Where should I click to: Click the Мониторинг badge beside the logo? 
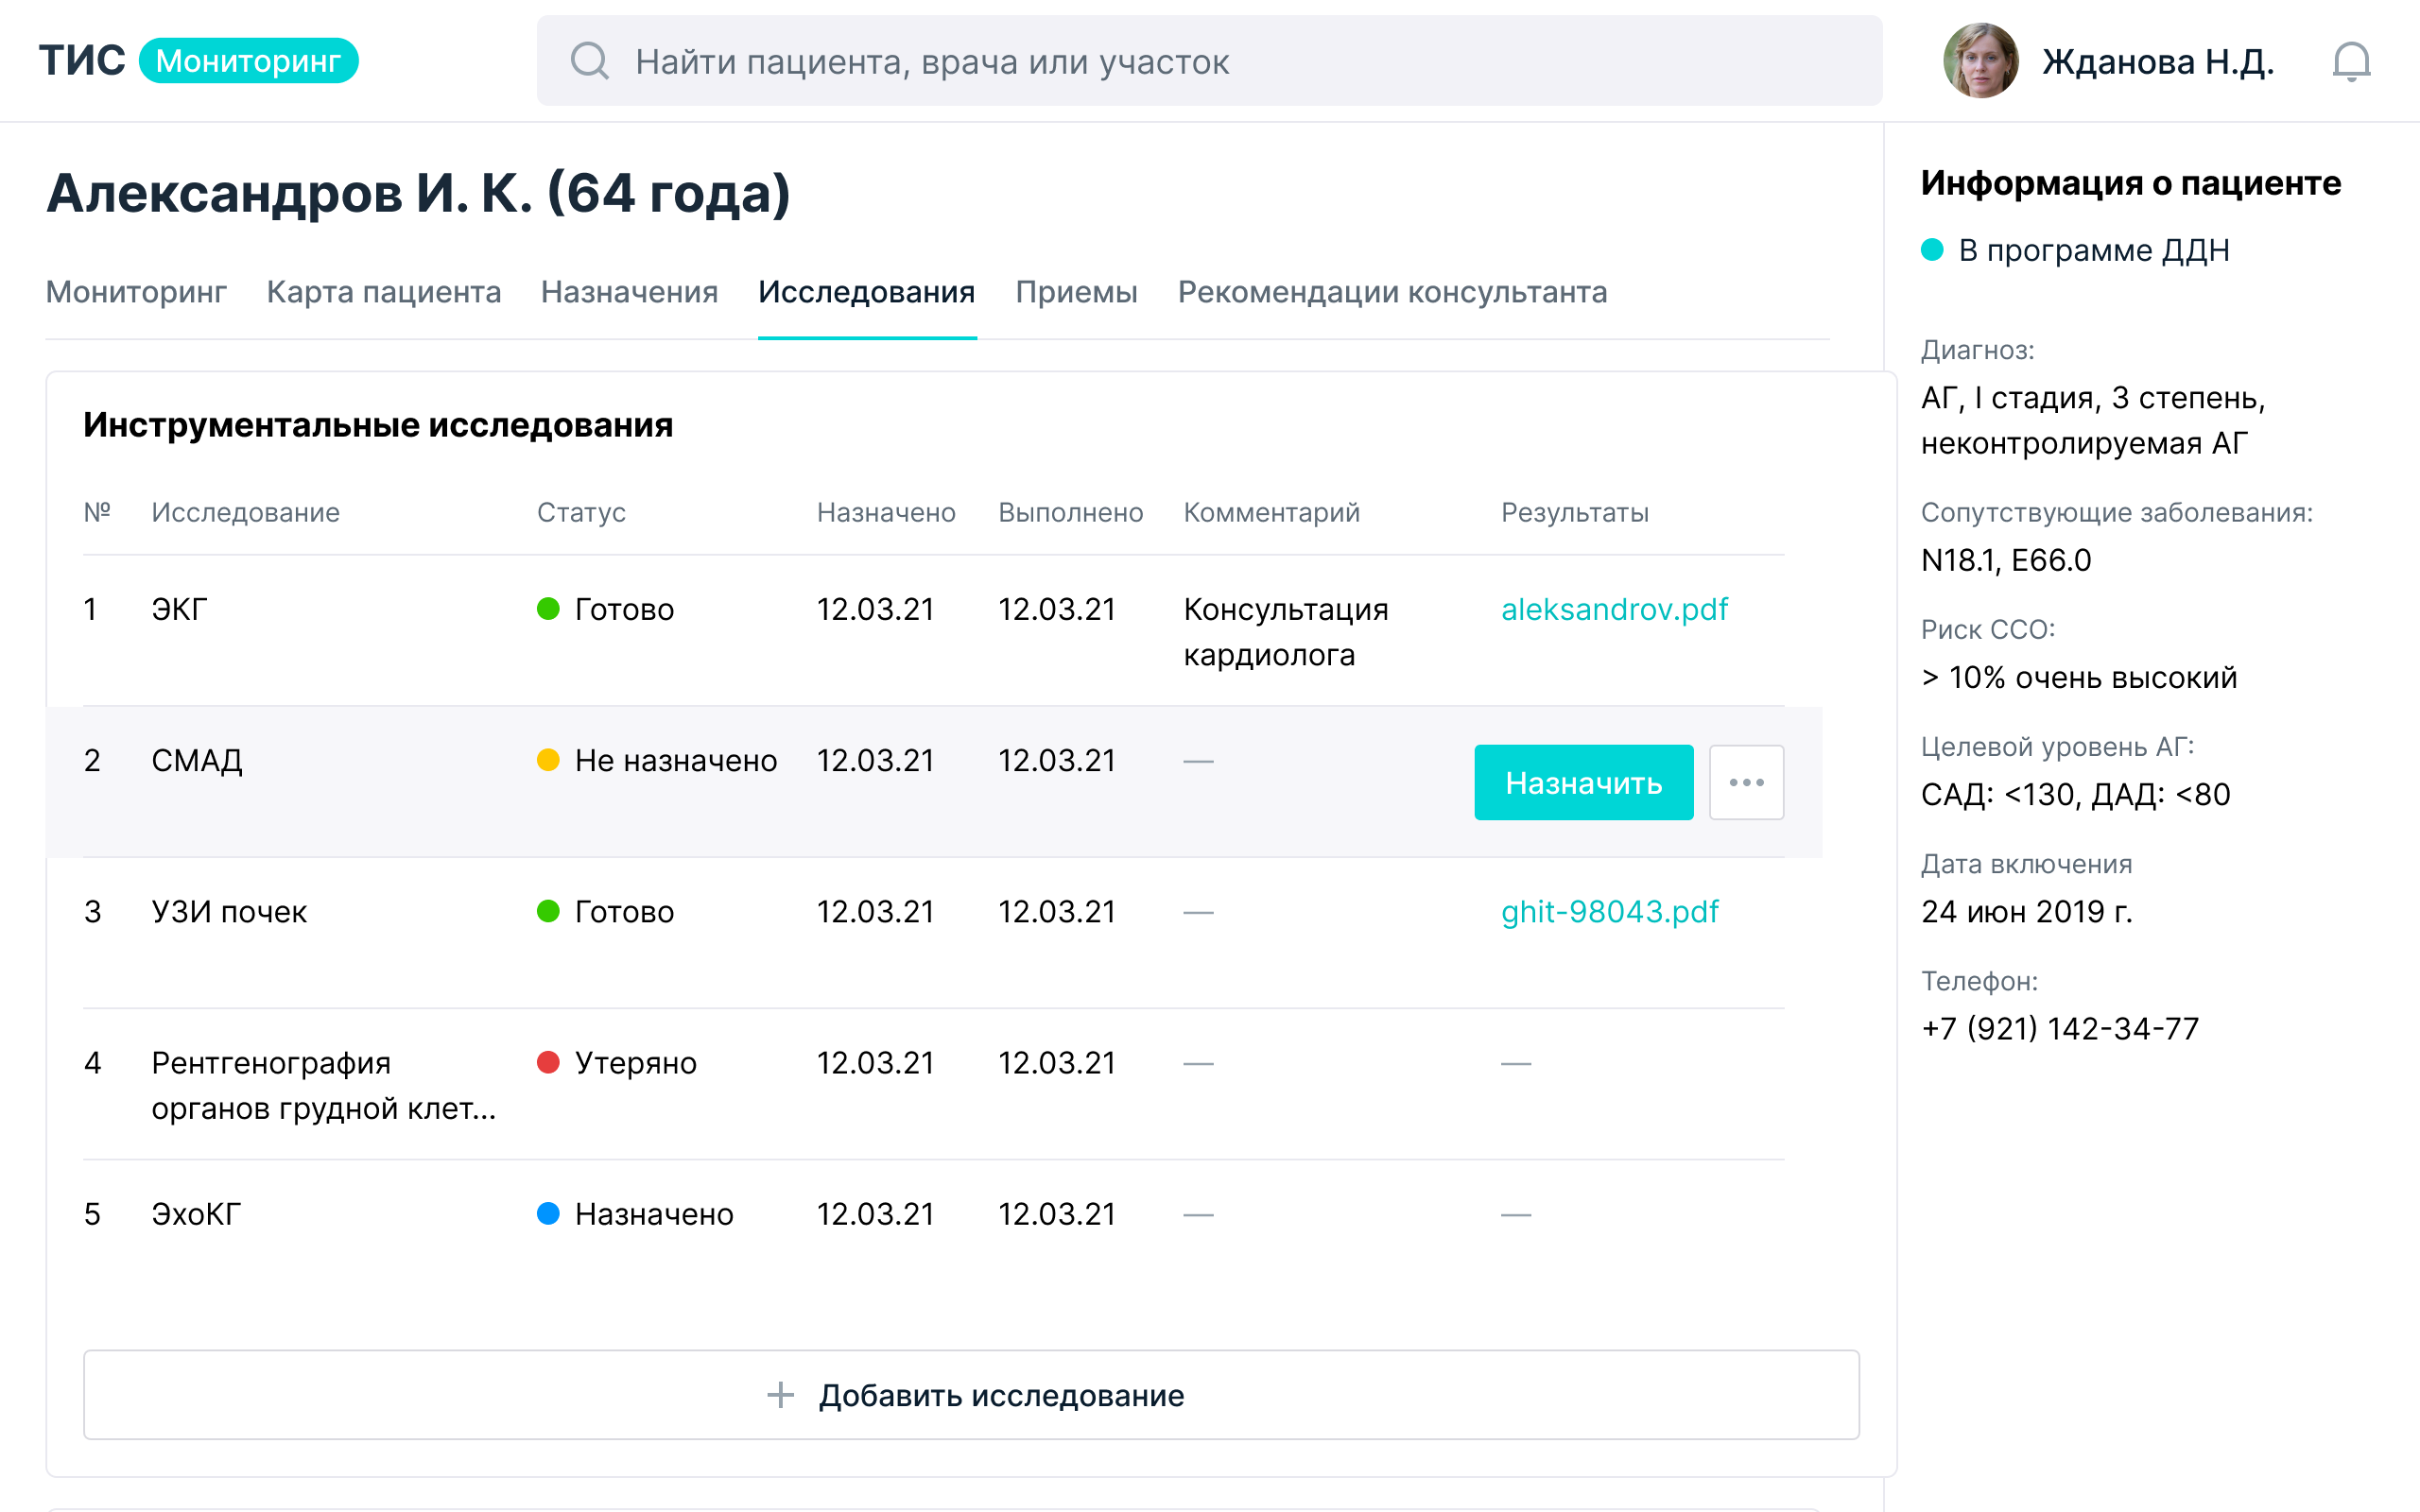(248, 61)
